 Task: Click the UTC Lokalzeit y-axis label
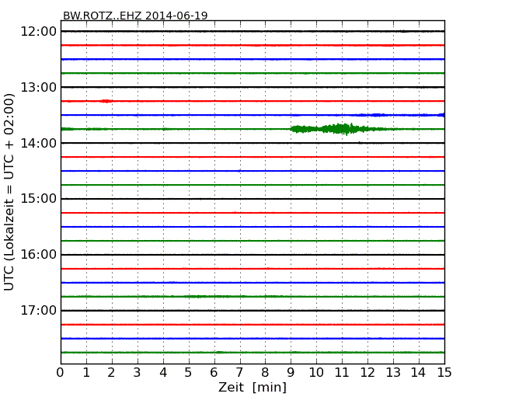click(9, 193)
